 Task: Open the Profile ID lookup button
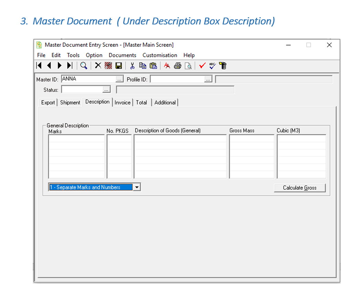pos(208,79)
